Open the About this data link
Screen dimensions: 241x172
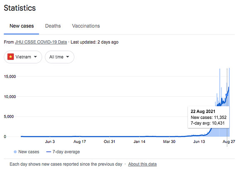143,165
